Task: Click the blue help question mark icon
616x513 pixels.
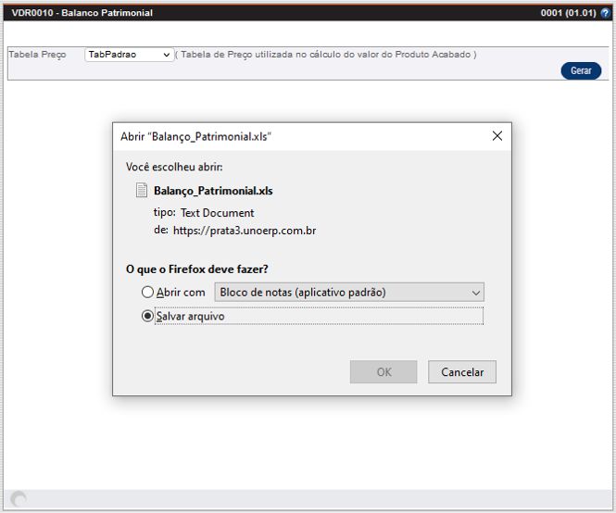Action: (606, 14)
